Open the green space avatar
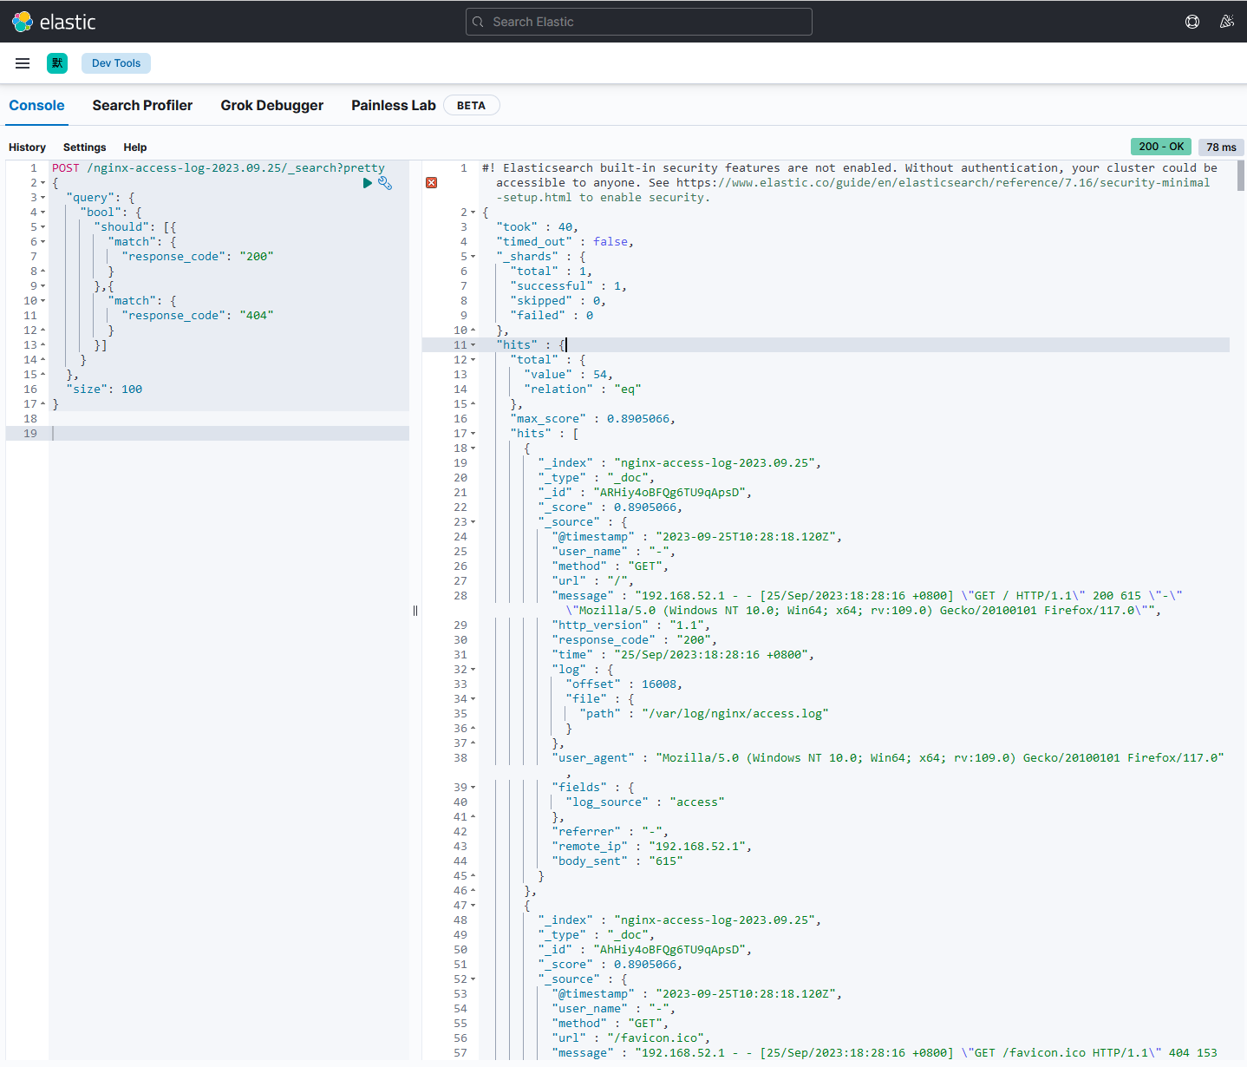The image size is (1247, 1067). 57,63
